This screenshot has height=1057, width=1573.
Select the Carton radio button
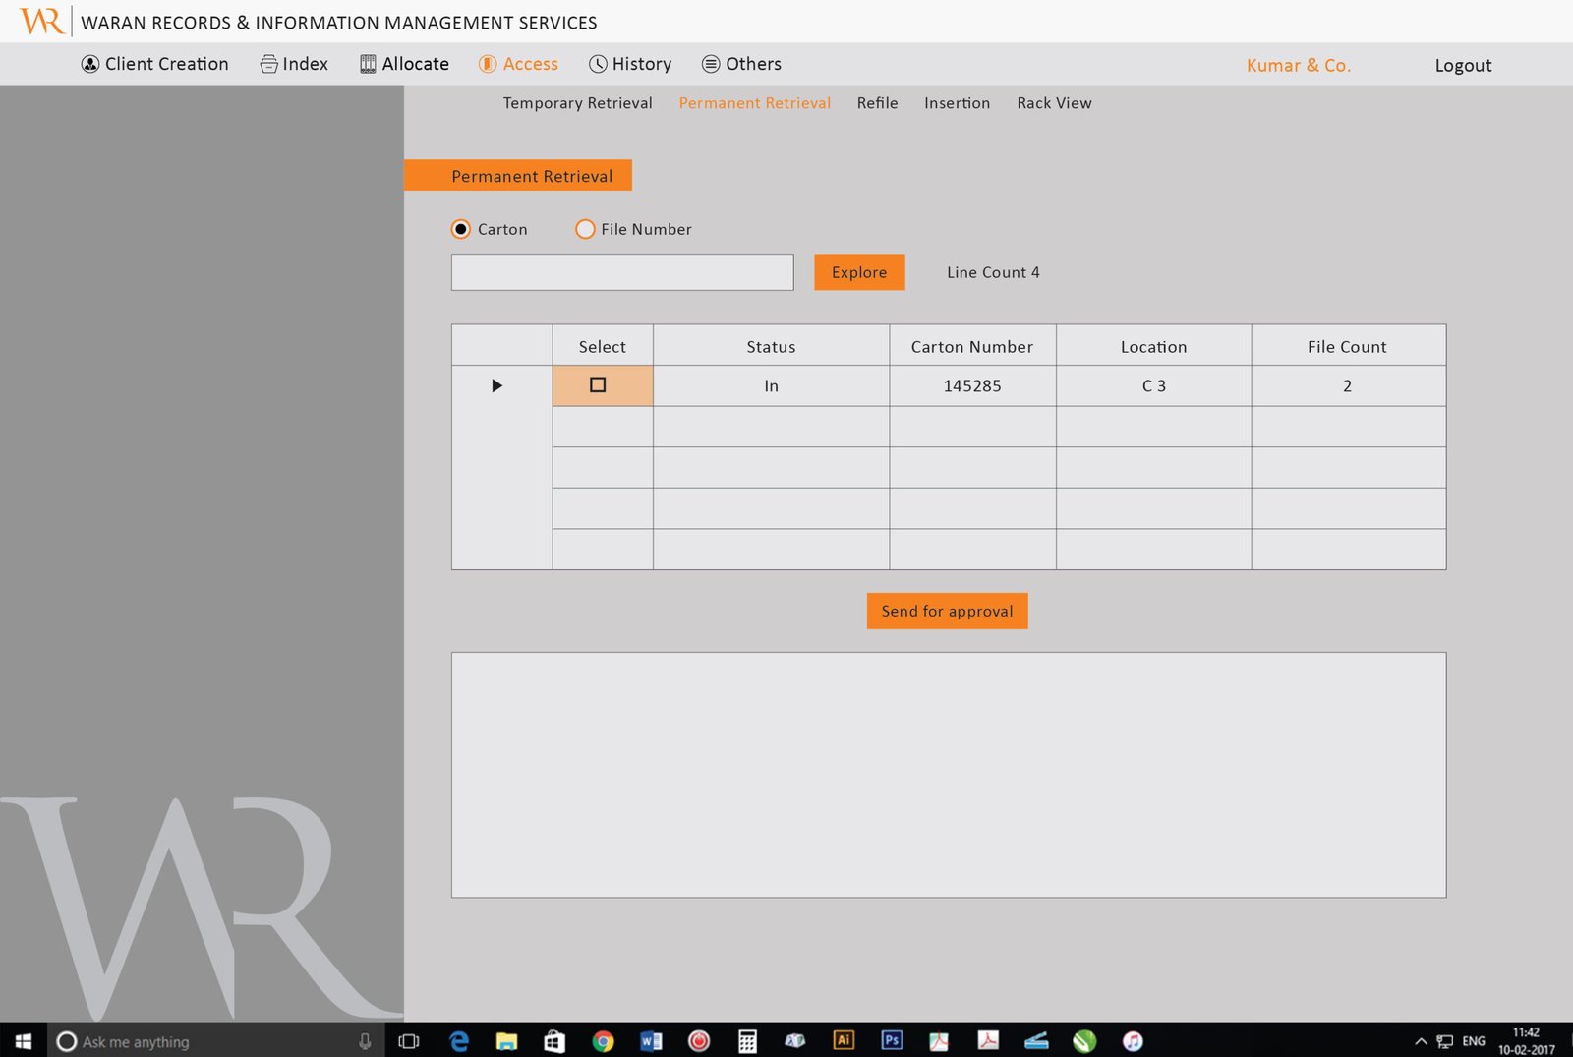tap(461, 229)
